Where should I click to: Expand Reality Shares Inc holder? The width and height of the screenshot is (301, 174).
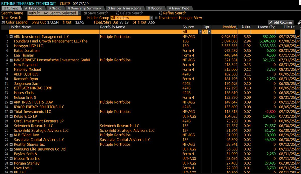(x=11, y=145)
